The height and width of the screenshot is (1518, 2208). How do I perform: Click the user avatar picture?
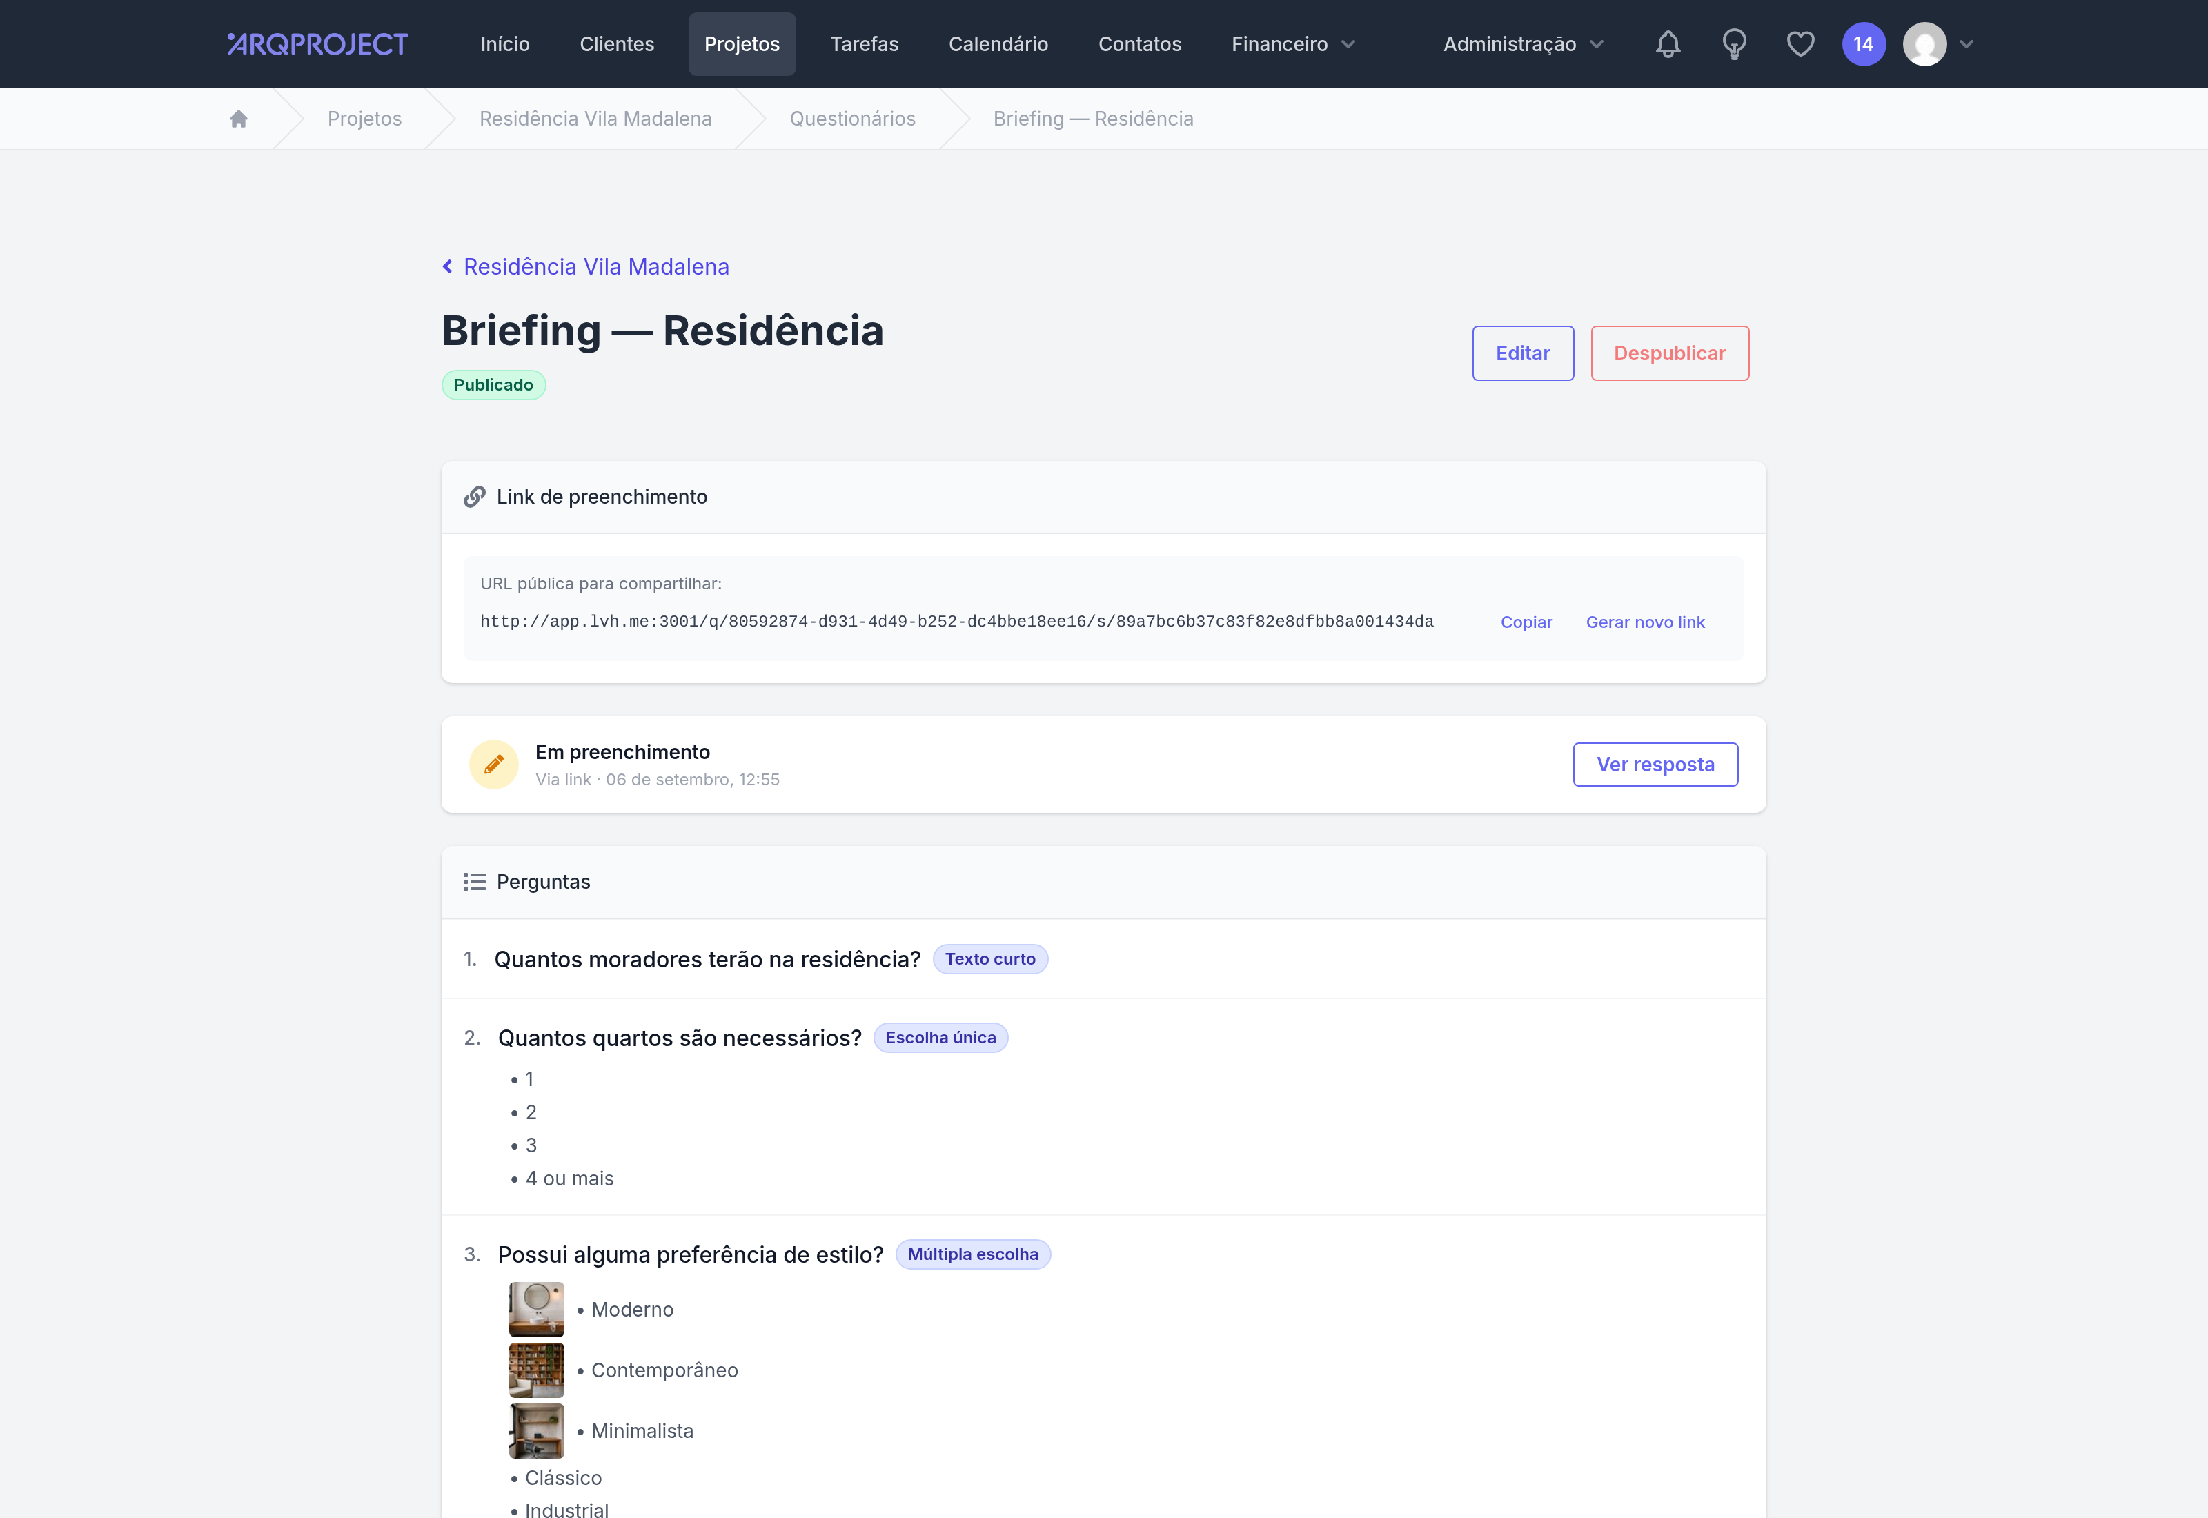point(1924,43)
